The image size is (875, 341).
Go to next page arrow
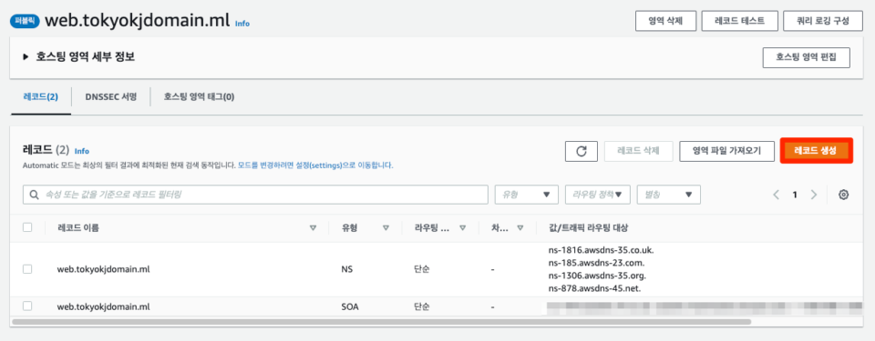click(x=814, y=195)
